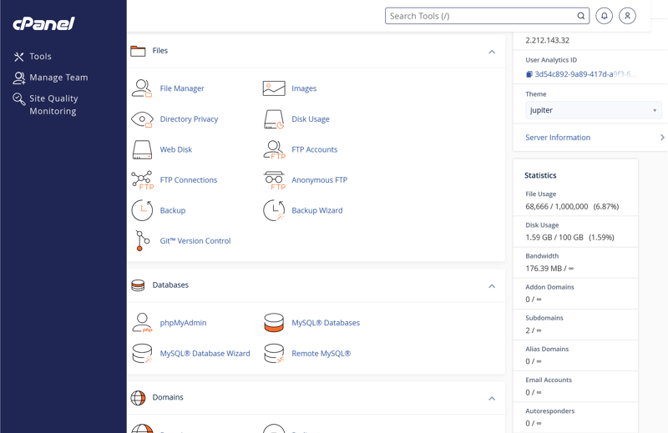Click the MySQL Databases cylinder icon
The height and width of the screenshot is (433, 668).
pyautogui.click(x=274, y=323)
